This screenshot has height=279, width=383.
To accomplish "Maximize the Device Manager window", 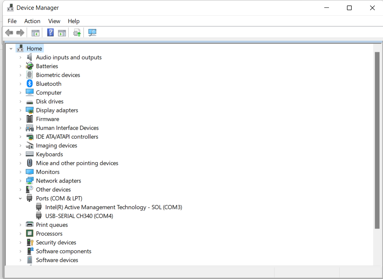I will 349,8.
